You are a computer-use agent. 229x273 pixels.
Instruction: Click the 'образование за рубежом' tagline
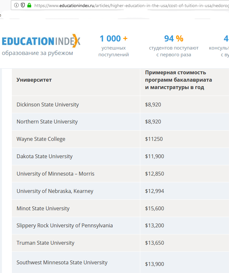pos(37,53)
